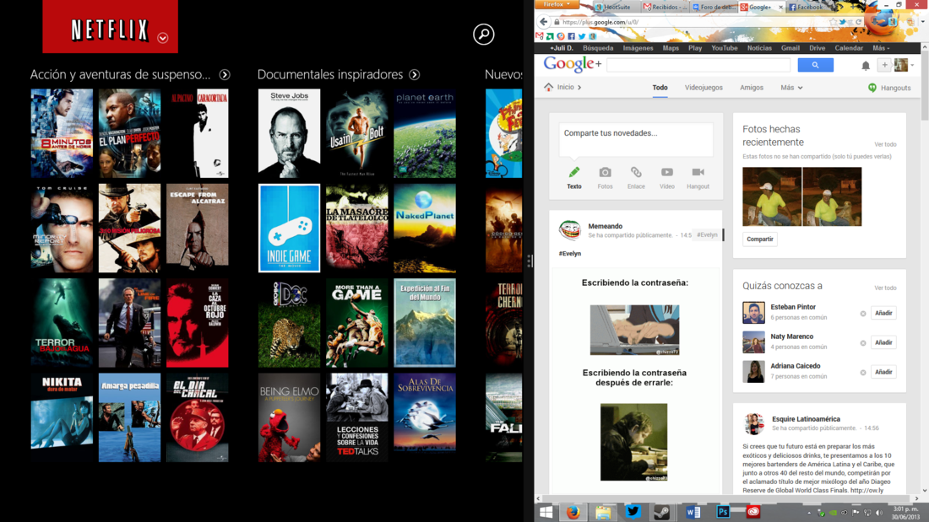Open Adobe Creative Cloud from the taskbar
Screen dimensions: 929x522
pyautogui.click(x=753, y=512)
